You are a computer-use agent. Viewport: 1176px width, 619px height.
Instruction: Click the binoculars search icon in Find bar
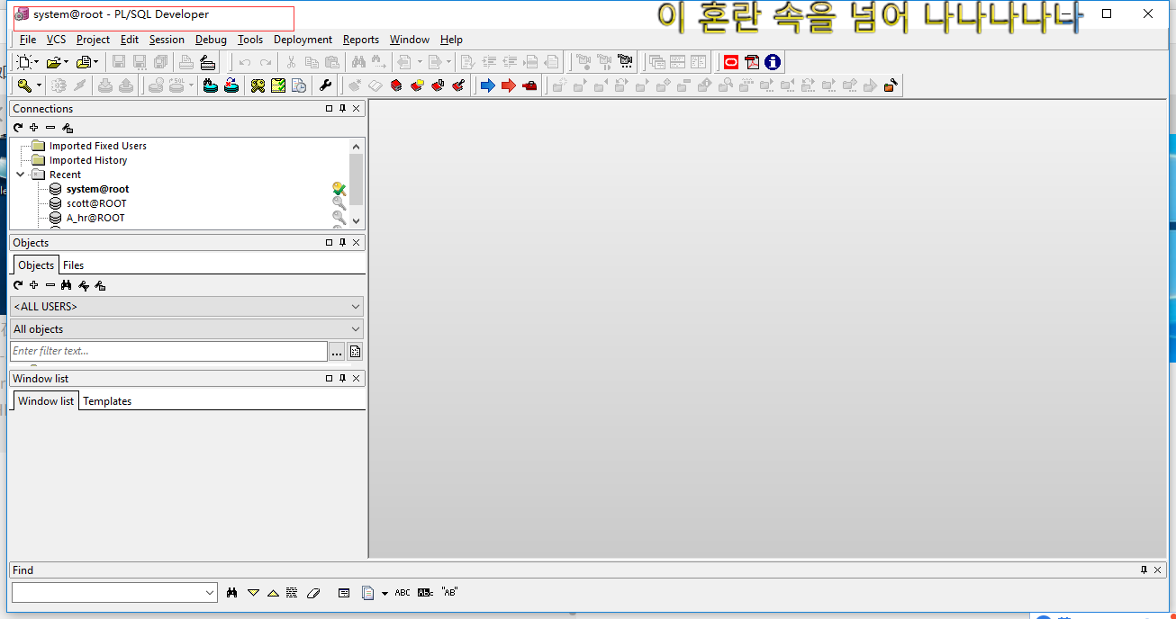coord(231,593)
